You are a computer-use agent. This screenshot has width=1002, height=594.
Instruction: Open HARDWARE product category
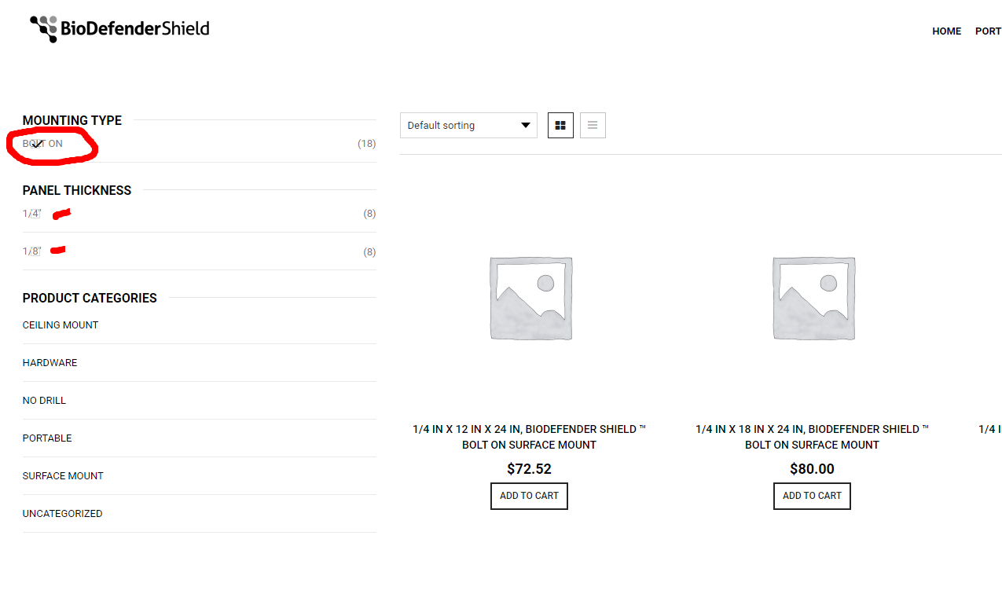click(50, 363)
